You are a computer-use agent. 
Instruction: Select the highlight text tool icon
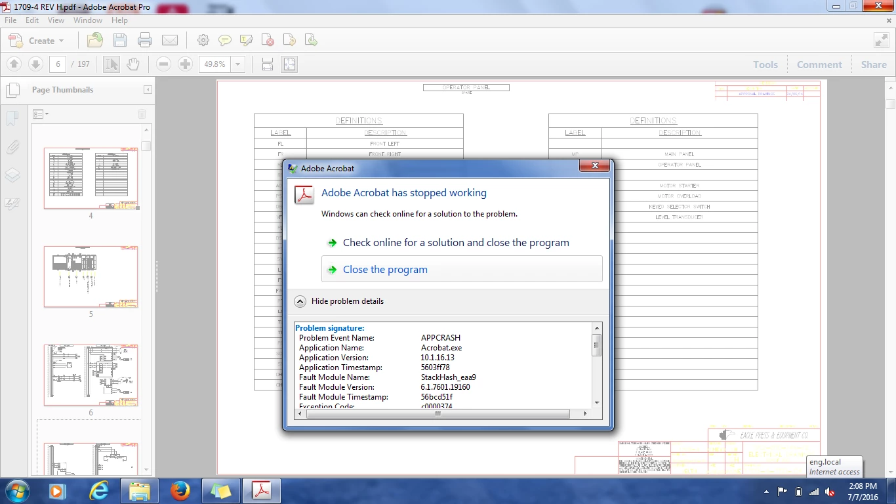247,41
